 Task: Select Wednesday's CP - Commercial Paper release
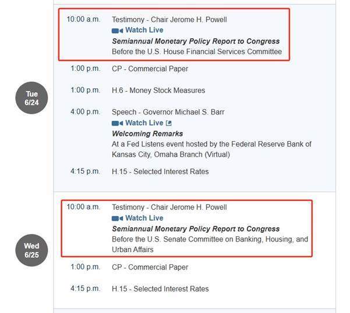pyautogui.click(x=150, y=268)
